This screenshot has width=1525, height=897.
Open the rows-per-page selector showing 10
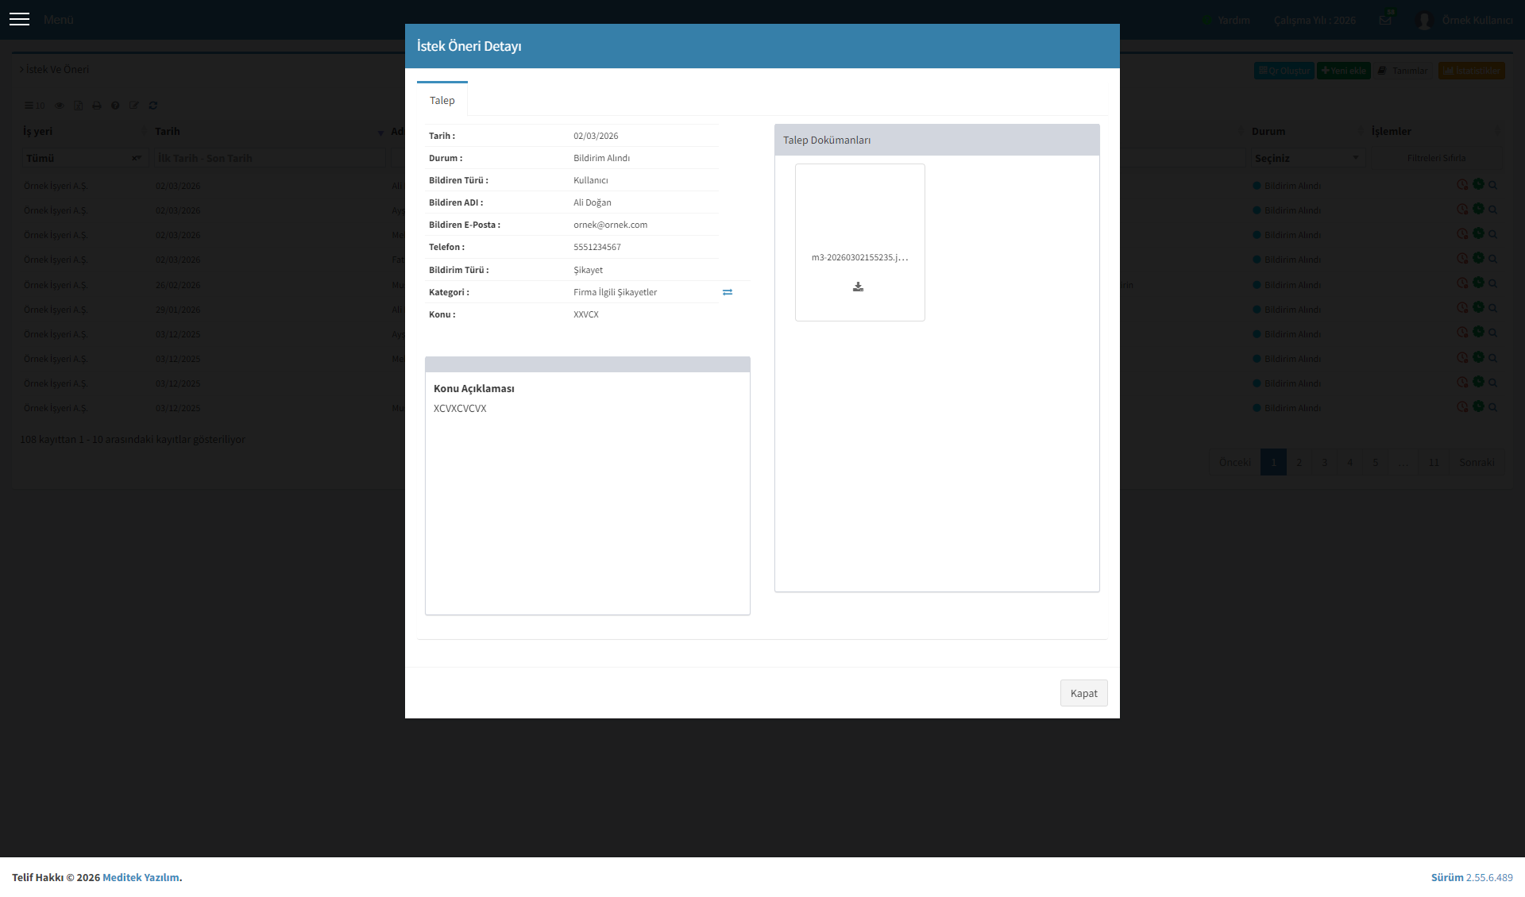(35, 106)
